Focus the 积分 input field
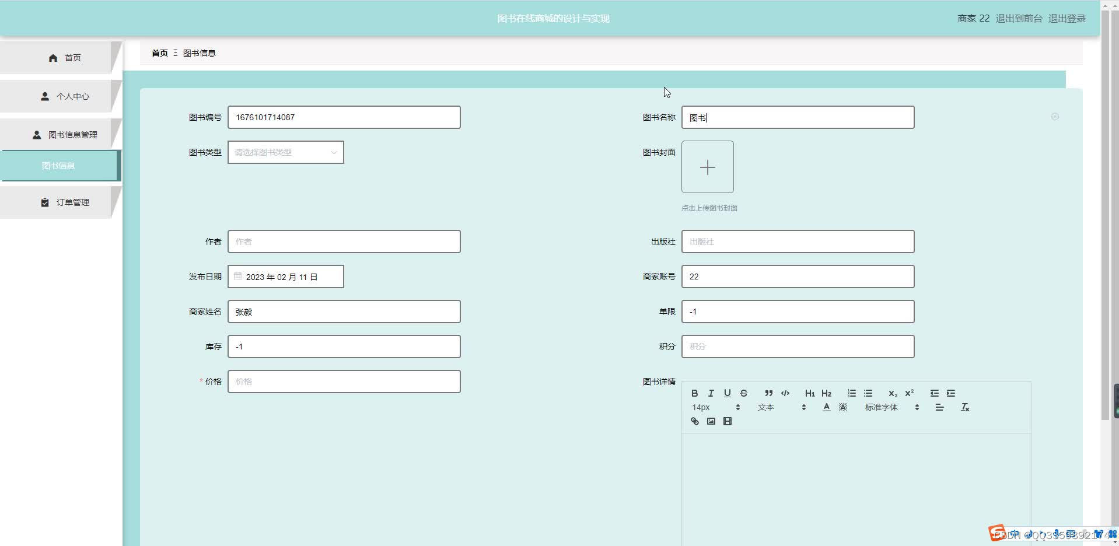The height and width of the screenshot is (546, 1119). click(x=798, y=346)
